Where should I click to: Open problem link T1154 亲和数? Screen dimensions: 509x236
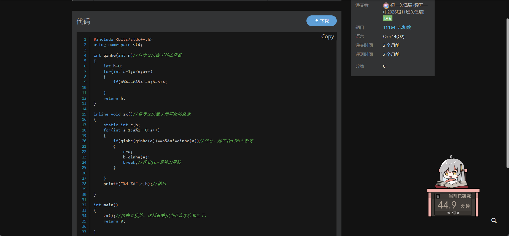pyautogui.click(x=397, y=28)
